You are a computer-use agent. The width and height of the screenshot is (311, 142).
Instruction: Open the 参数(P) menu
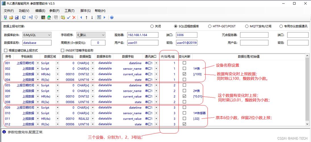54,11
